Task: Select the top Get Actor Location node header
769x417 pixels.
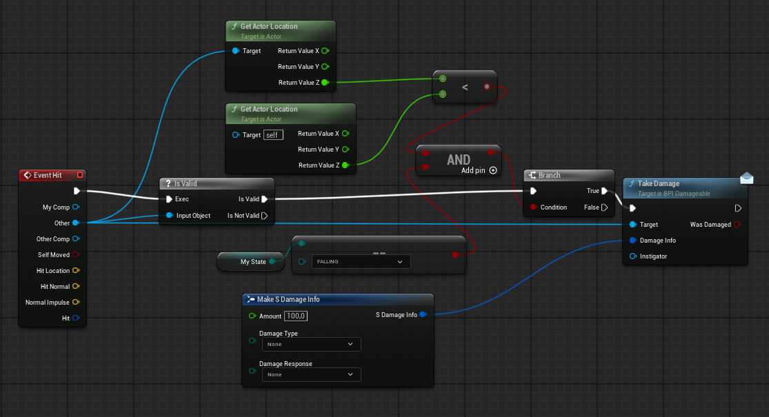Action: pyautogui.click(x=281, y=31)
